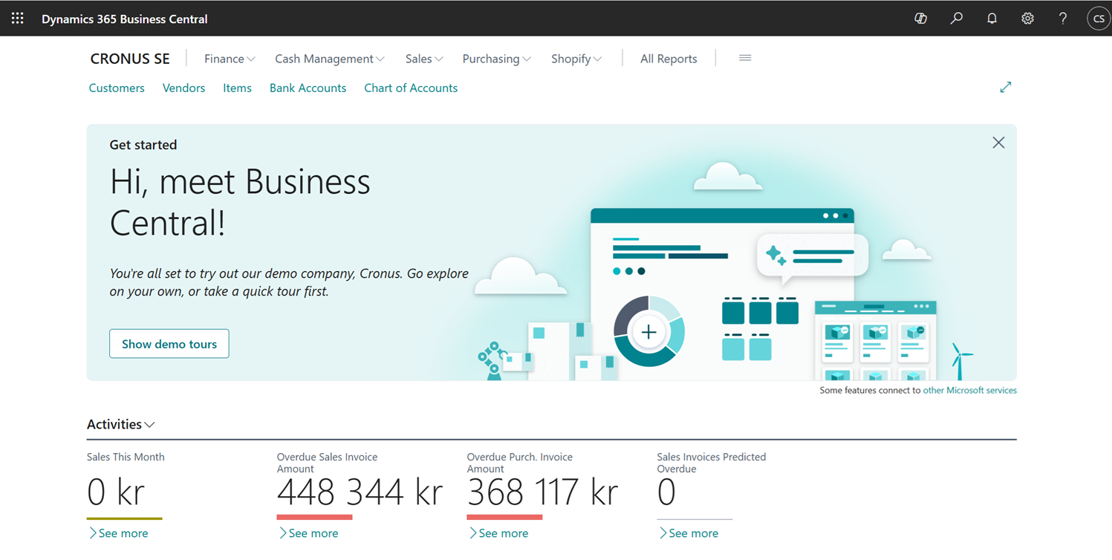The height and width of the screenshot is (560, 1112).
Task: Navigate to Bank Accounts
Action: coord(308,88)
